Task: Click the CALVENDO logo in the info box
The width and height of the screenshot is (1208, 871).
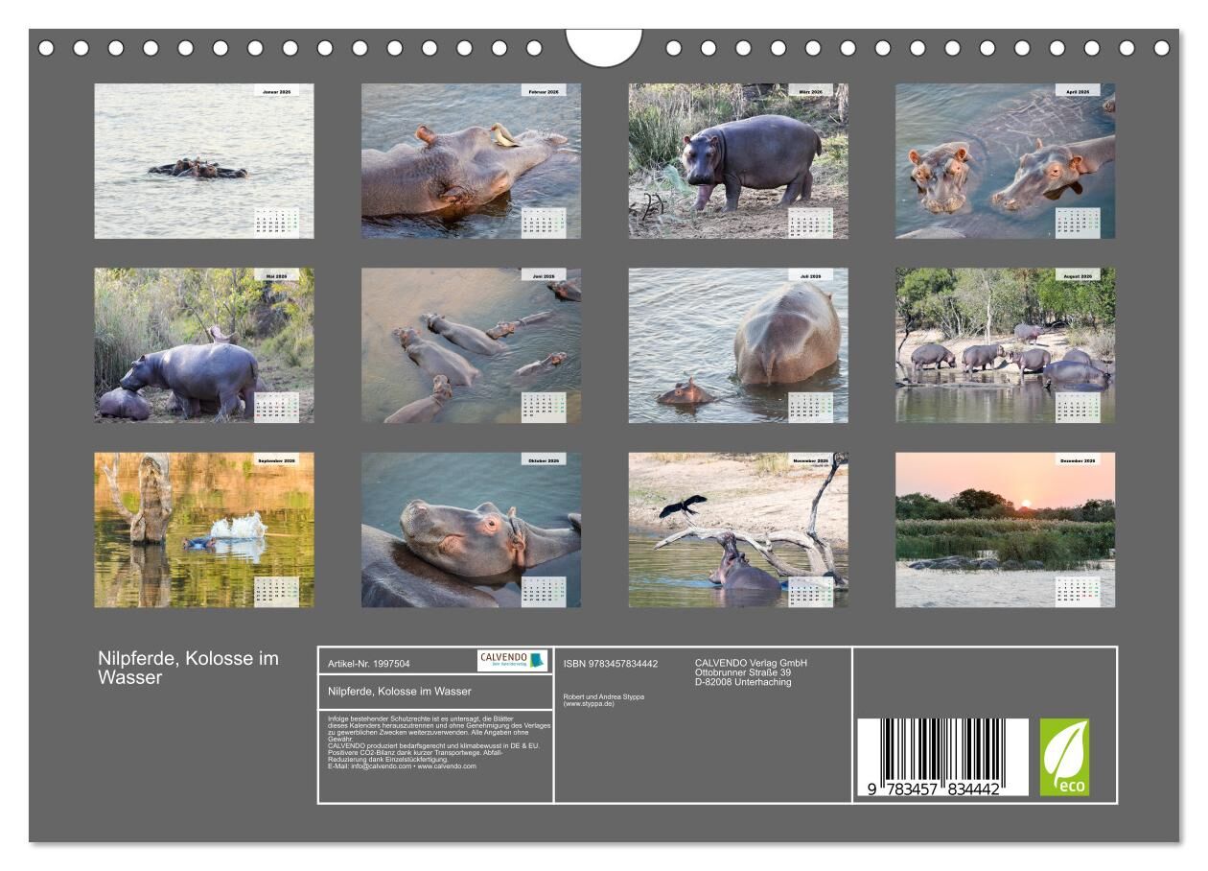Action: click(512, 661)
